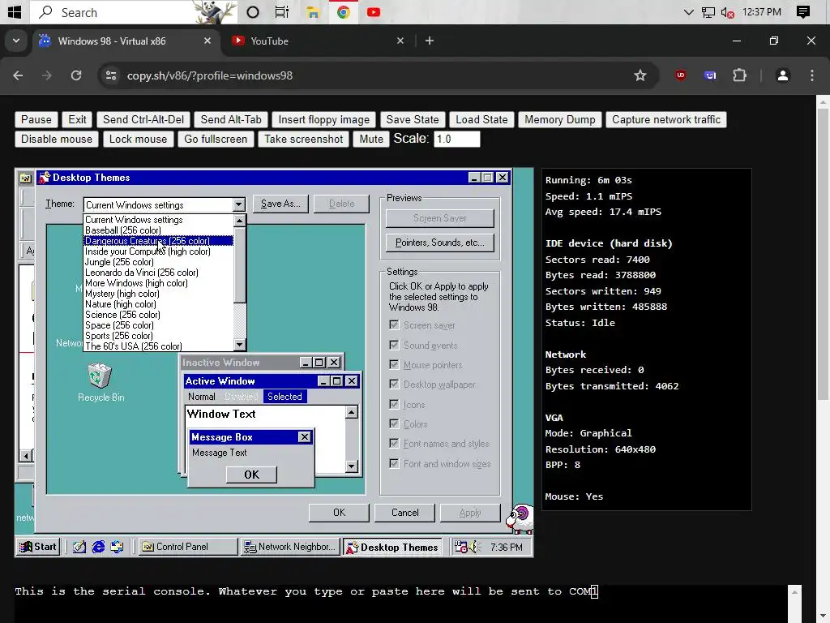Toggle Font and window sizes checkbox

tap(394, 463)
